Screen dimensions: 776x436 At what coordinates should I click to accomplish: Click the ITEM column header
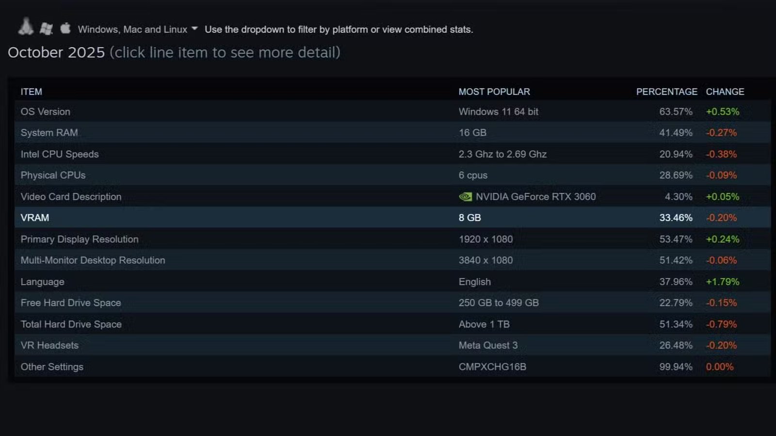(x=31, y=92)
